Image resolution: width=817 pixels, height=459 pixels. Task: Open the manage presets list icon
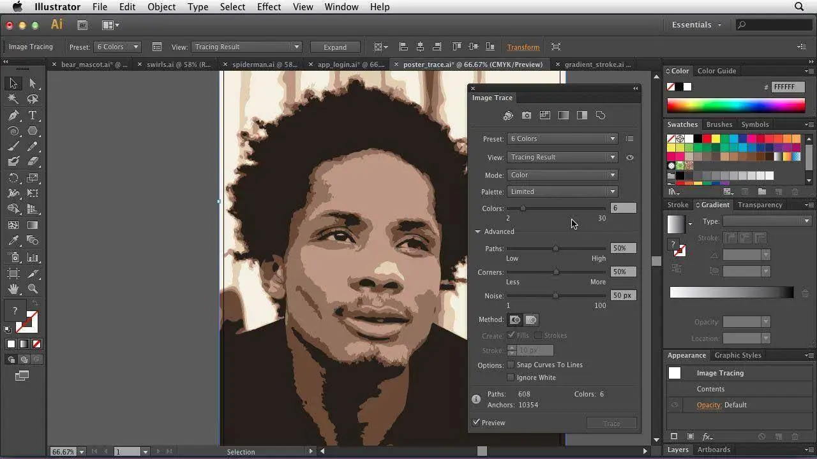(x=629, y=139)
